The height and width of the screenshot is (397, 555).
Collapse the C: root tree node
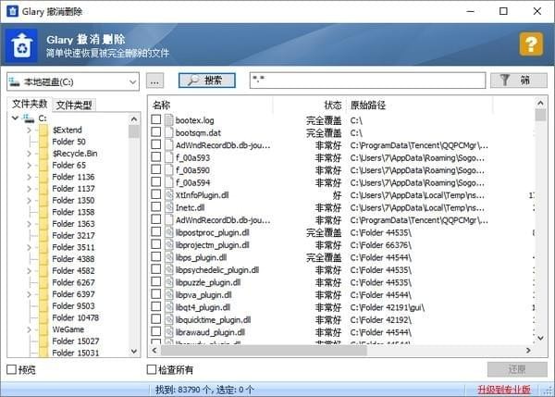(x=15, y=118)
